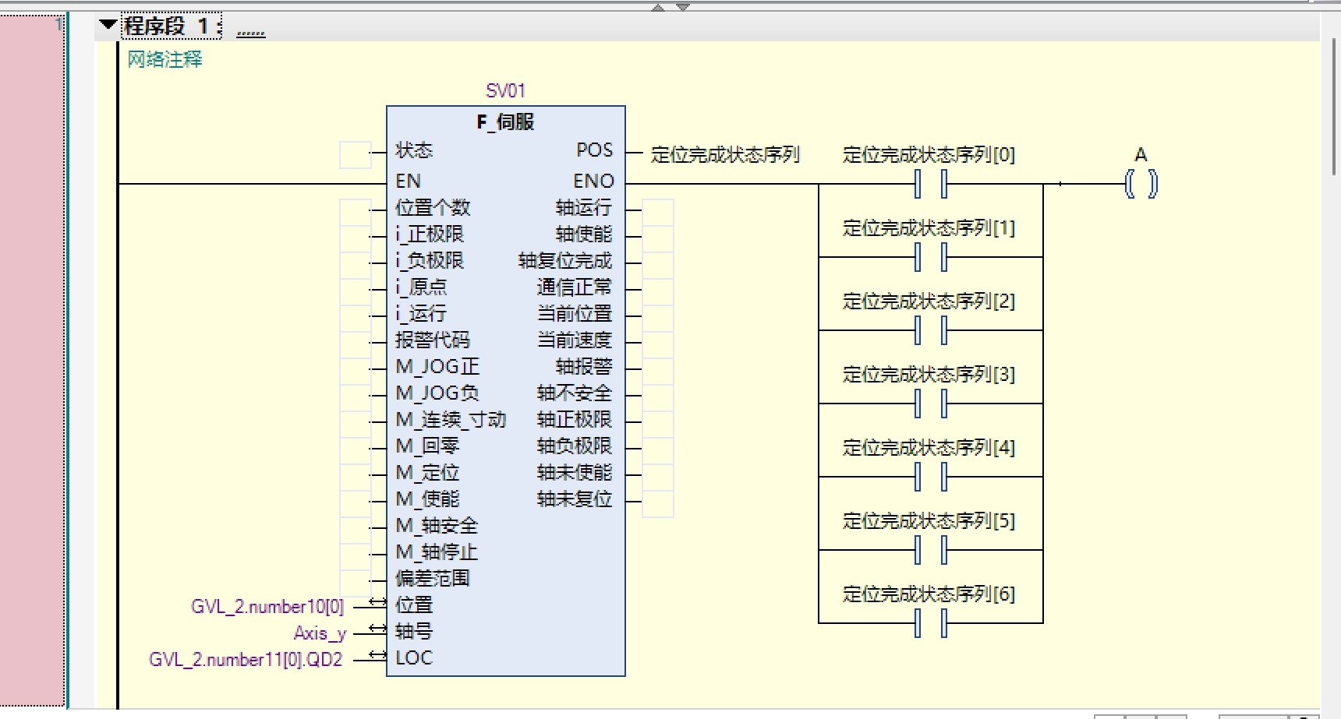Click the splitter up arrow at top
Screen dimensions: 1341x719
(x=658, y=7)
